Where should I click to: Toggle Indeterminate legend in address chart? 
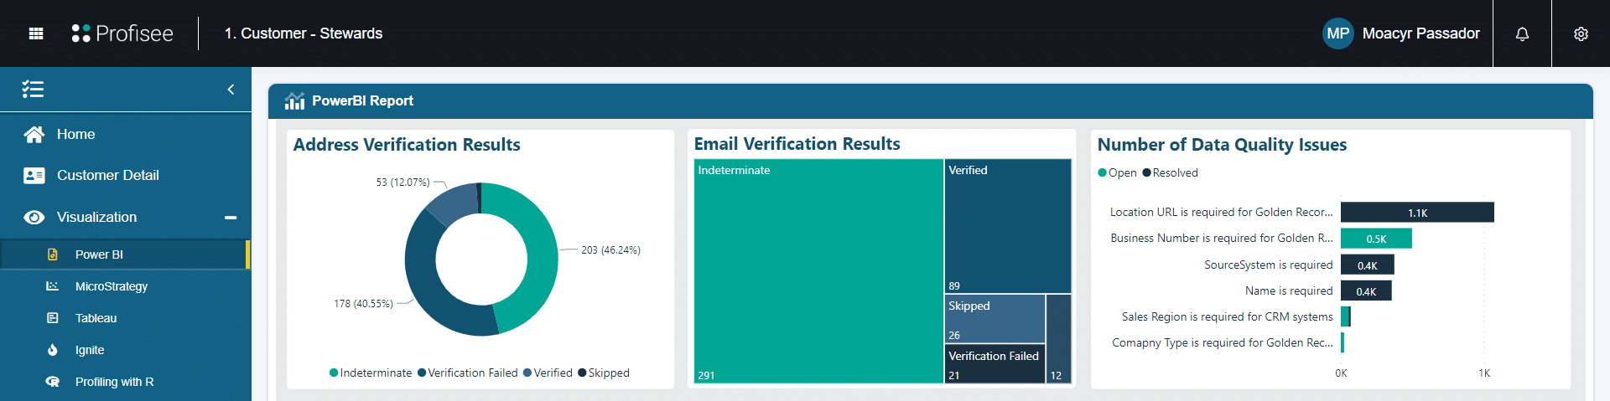(x=371, y=373)
